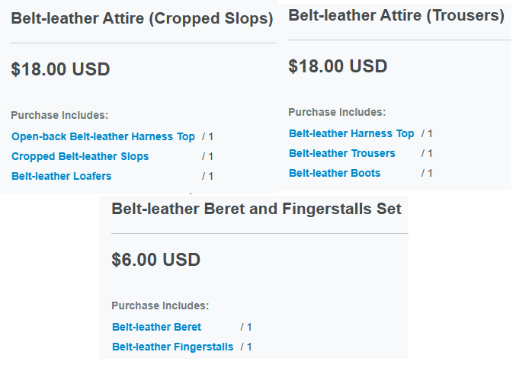Open the Belt-leather Loafers item link
This screenshot has height=371, width=516.
coord(62,176)
